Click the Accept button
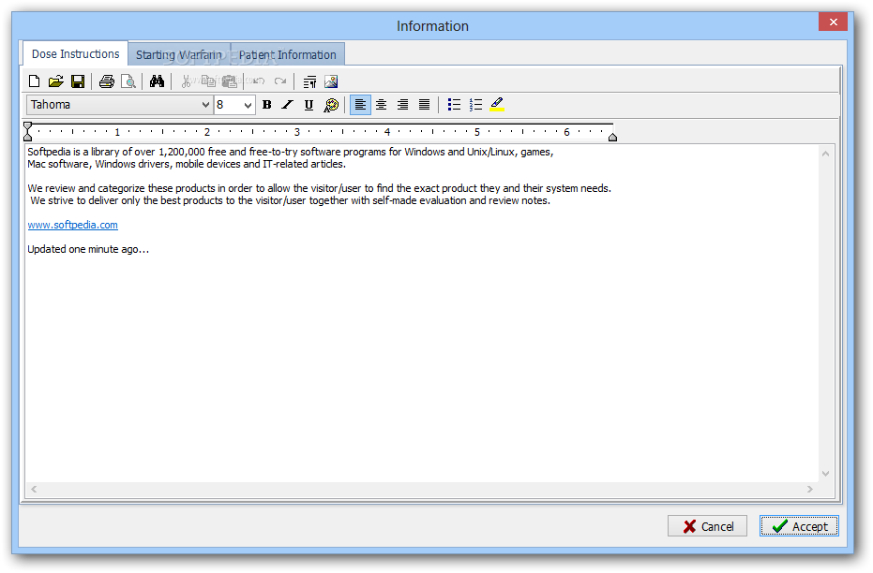Image resolution: width=873 pixels, height=573 pixels. point(799,526)
